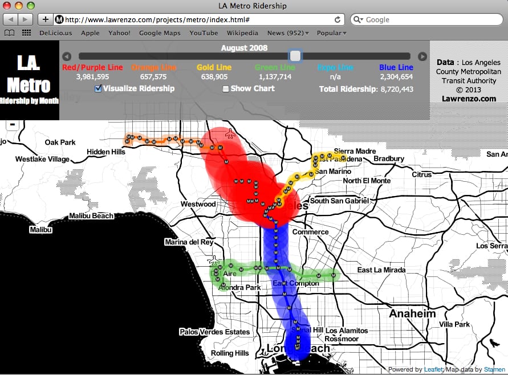Open the Google Maps bookmark
The image size is (508, 375).
click(160, 33)
